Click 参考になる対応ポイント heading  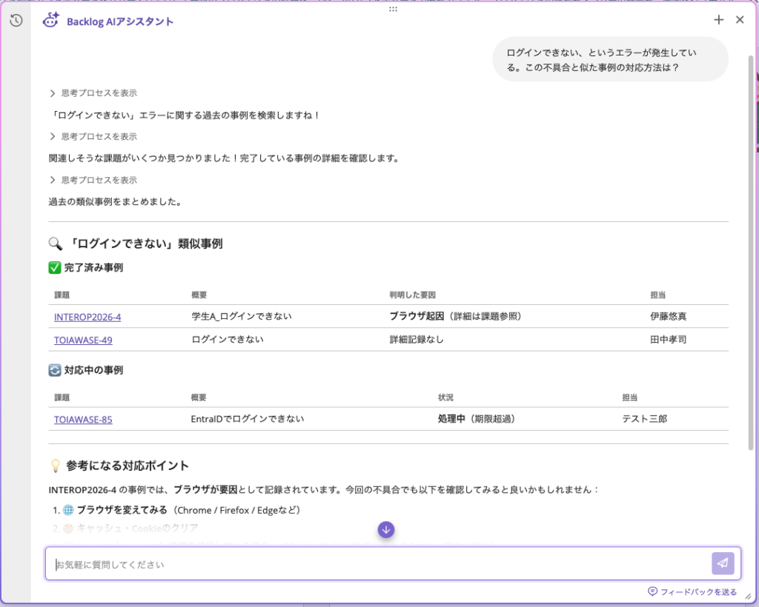[127, 466]
